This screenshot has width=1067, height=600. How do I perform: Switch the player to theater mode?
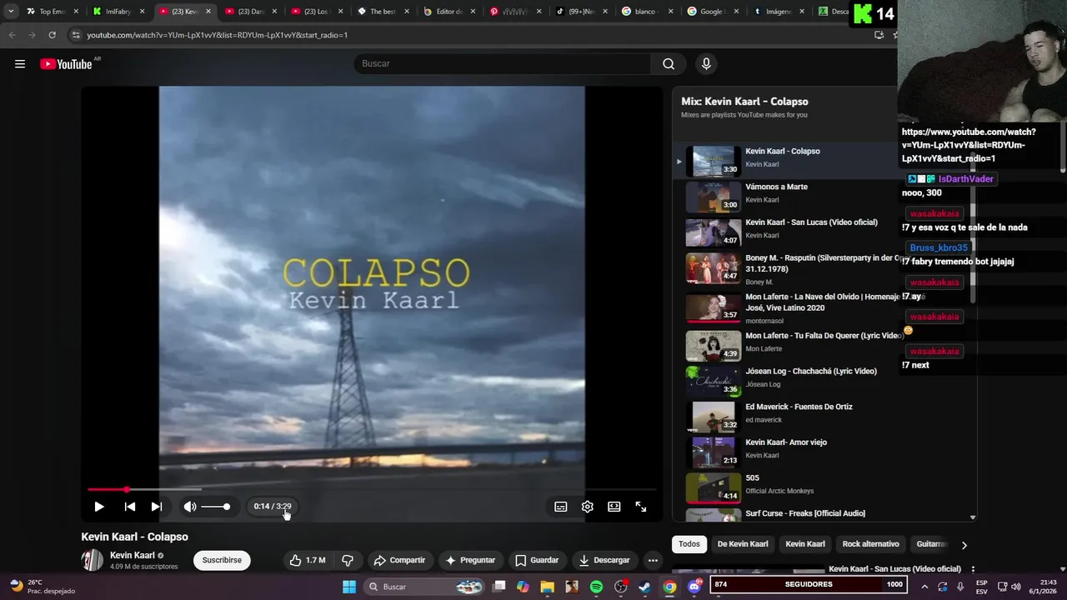pos(614,507)
